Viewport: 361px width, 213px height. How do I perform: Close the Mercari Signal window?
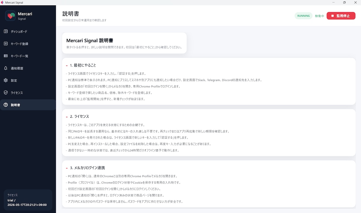click(355, 3)
